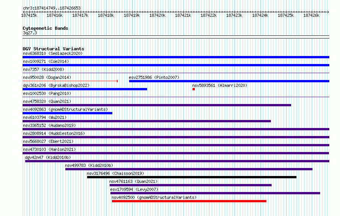
Task: Open nsv499783 (Kidd2010b) label
Action: [89, 165]
